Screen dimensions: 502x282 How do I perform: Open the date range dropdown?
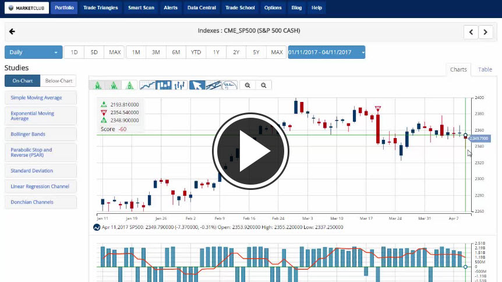tap(326, 52)
